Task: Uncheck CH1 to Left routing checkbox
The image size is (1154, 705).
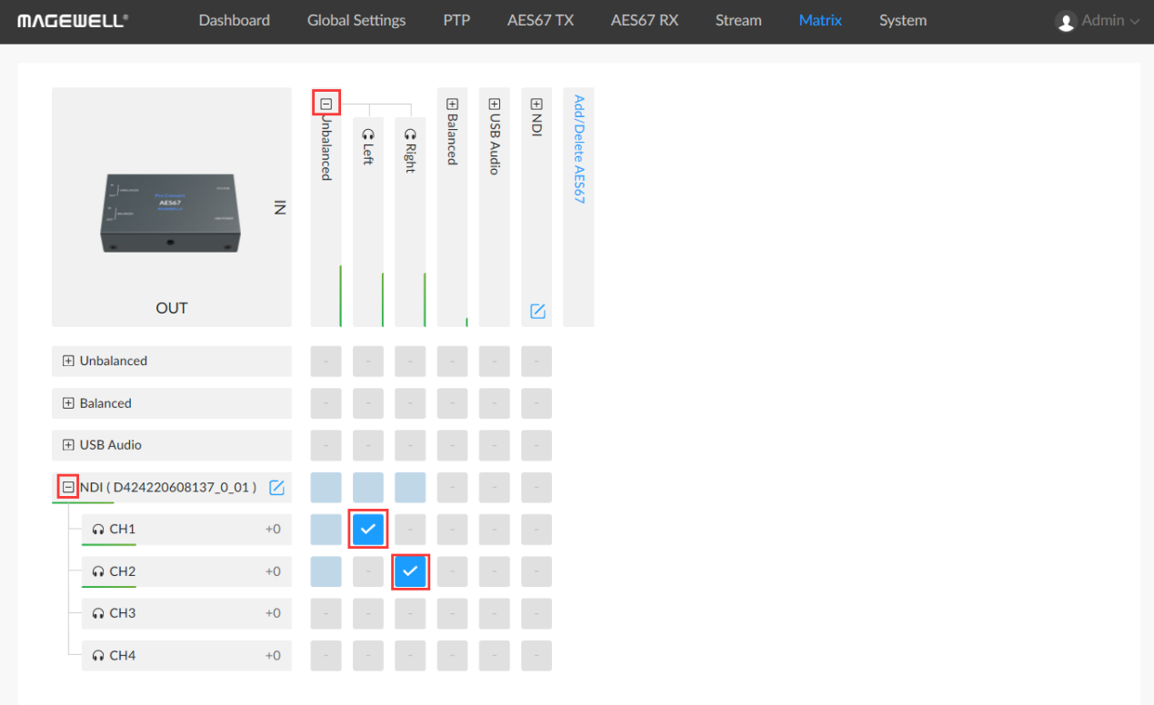Action: [x=368, y=529]
